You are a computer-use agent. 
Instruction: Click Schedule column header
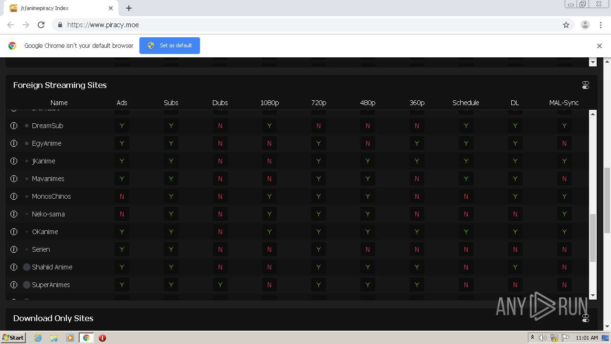pos(466,103)
